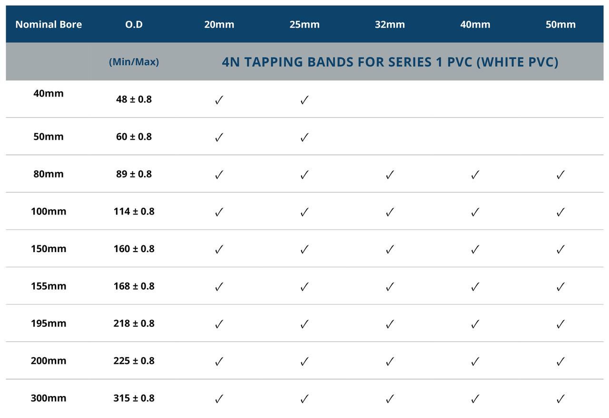Click the 40mm checkmark in 100mm row

(475, 212)
